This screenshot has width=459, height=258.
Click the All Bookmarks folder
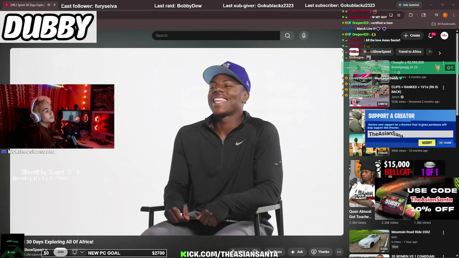(x=443, y=24)
